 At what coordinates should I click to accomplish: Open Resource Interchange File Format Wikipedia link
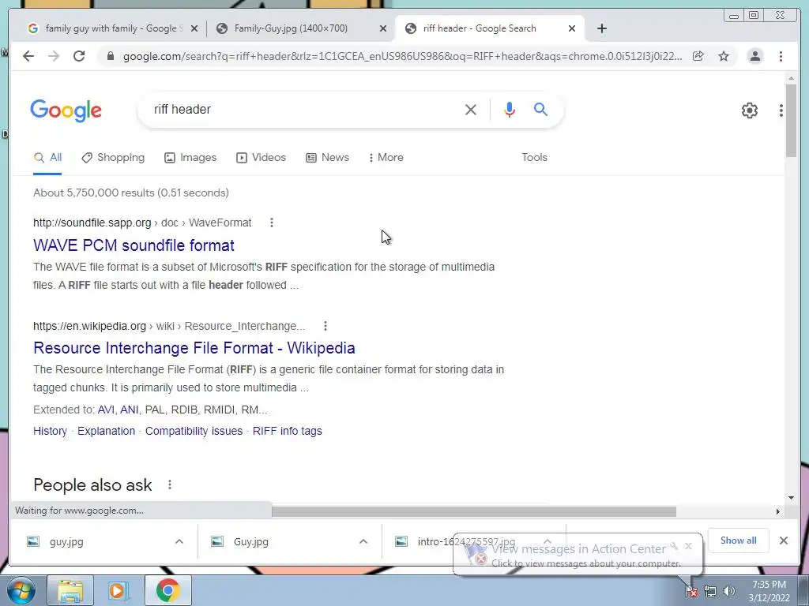click(x=194, y=348)
